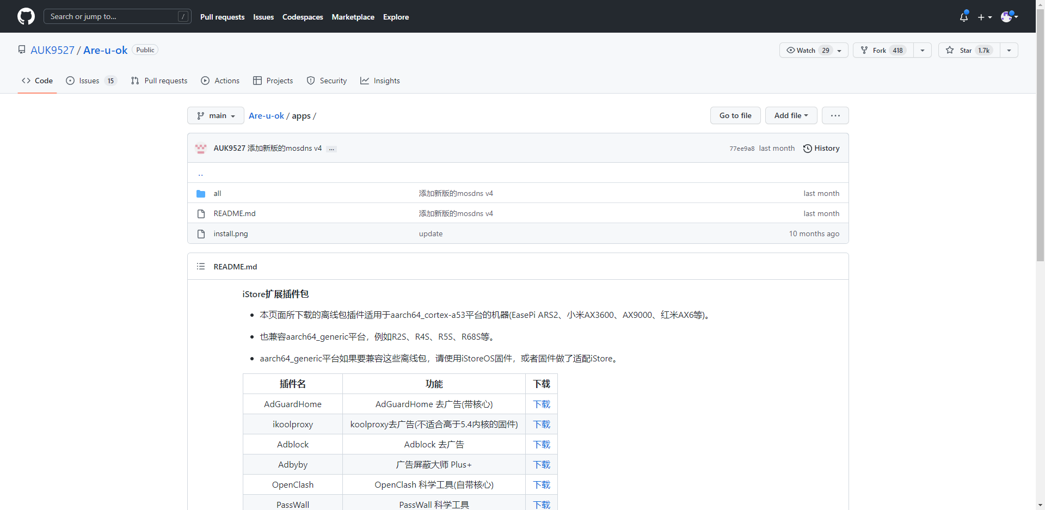The image size is (1045, 510).
Task: Click the Go to file button
Action: pyautogui.click(x=735, y=115)
